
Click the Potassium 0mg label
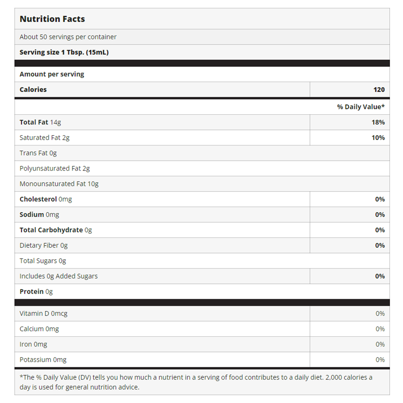[x=43, y=360]
